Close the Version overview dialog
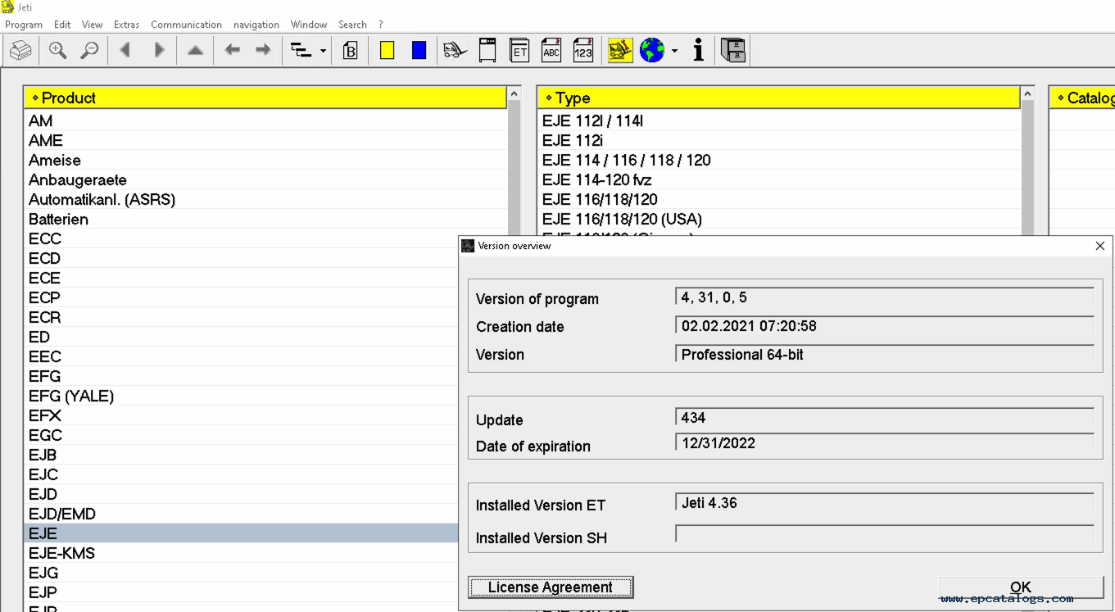 tap(1099, 246)
